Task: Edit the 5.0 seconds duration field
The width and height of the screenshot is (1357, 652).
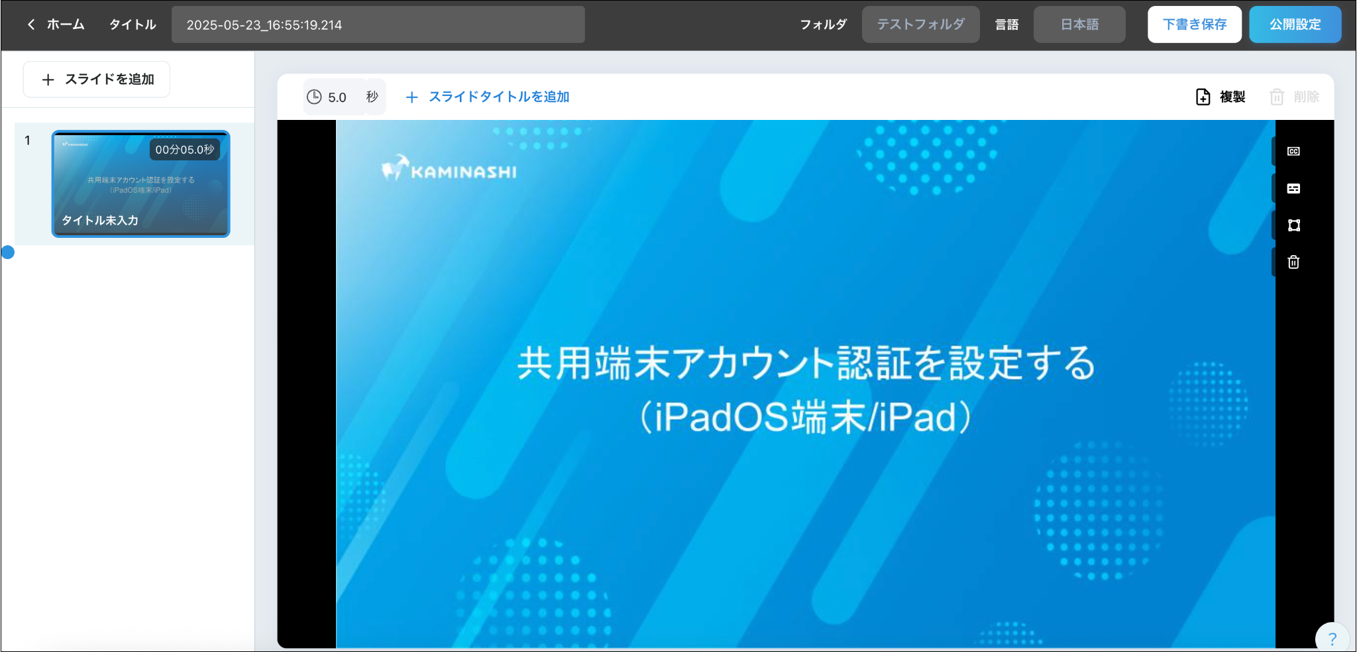Action: (337, 97)
